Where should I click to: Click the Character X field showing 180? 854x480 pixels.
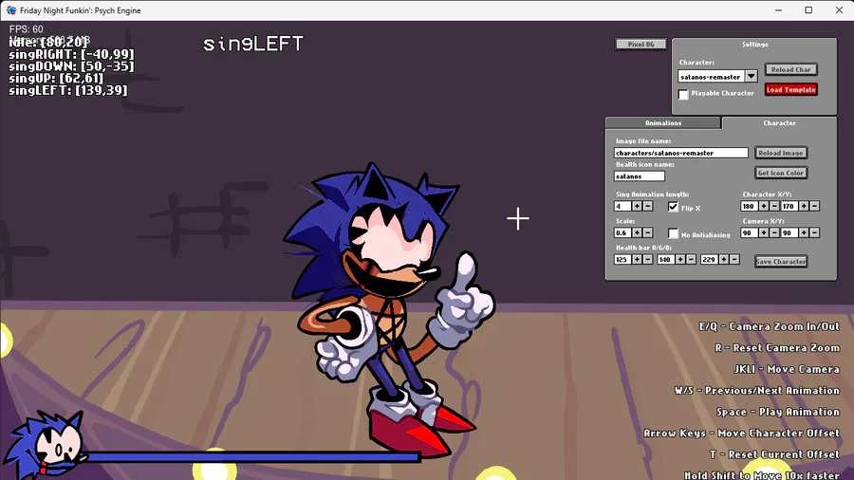pyautogui.click(x=749, y=206)
